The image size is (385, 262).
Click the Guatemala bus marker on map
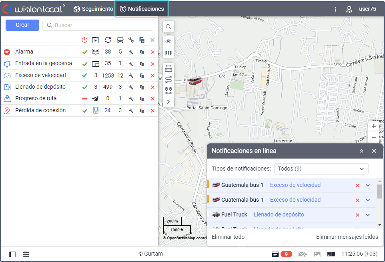point(195,81)
